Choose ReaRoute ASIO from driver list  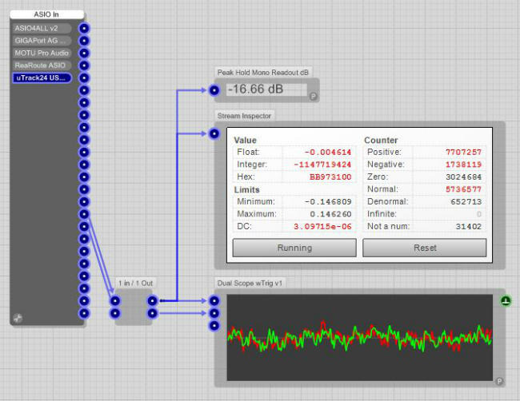coord(42,66)
